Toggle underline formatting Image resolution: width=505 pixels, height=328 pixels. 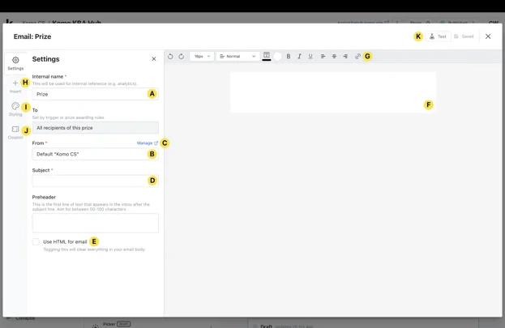point(310,57)
